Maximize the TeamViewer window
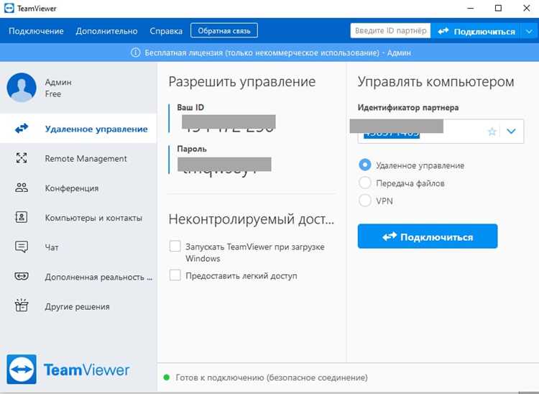539x394 pixels. pos(498,8)
